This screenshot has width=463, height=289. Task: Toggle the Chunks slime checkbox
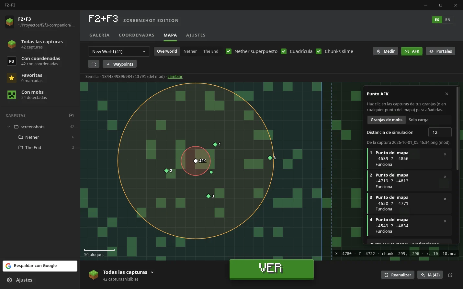(319, 51)
